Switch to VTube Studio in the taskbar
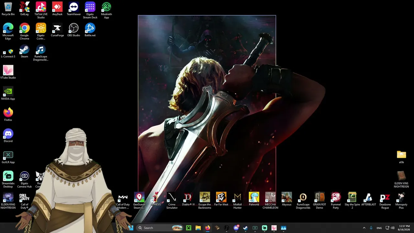This screenshot has width=414, height=233. [x=274, y=228]
